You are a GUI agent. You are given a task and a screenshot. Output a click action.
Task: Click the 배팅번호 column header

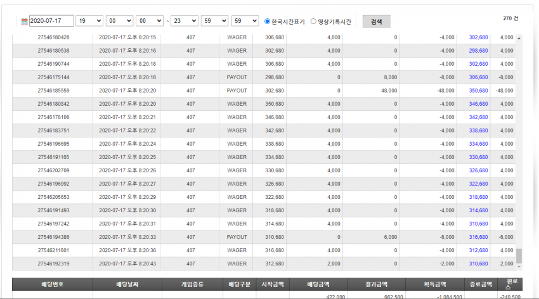click(x=52, y=284)
